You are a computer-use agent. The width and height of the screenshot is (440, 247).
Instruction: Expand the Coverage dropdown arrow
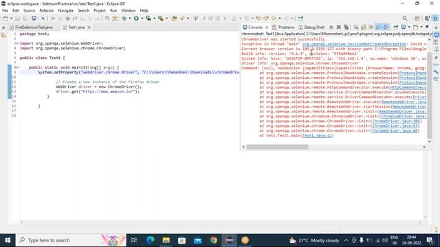tap(154, 19)
